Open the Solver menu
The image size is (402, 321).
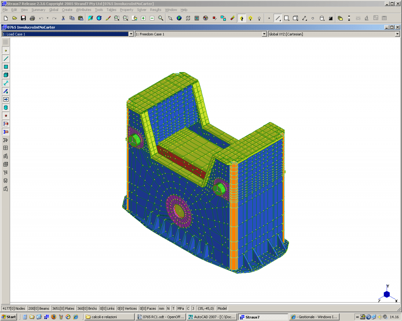click(x=141, y=10)
